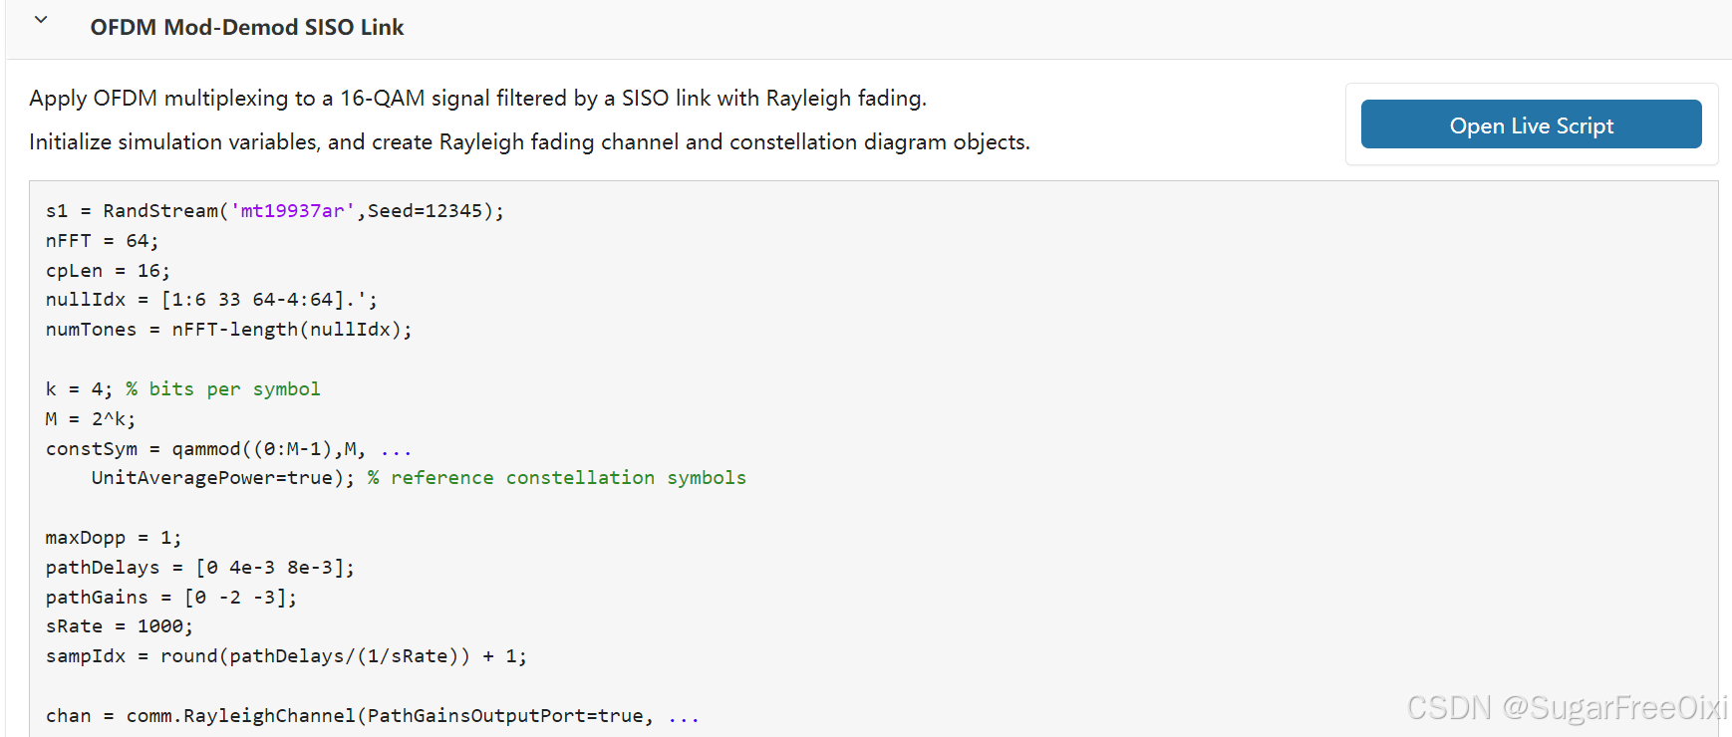Screen dimensions: 1732x737
Task: Click the code 'UnitAveragePower=true);'
Action: click(x=223, y=478)
